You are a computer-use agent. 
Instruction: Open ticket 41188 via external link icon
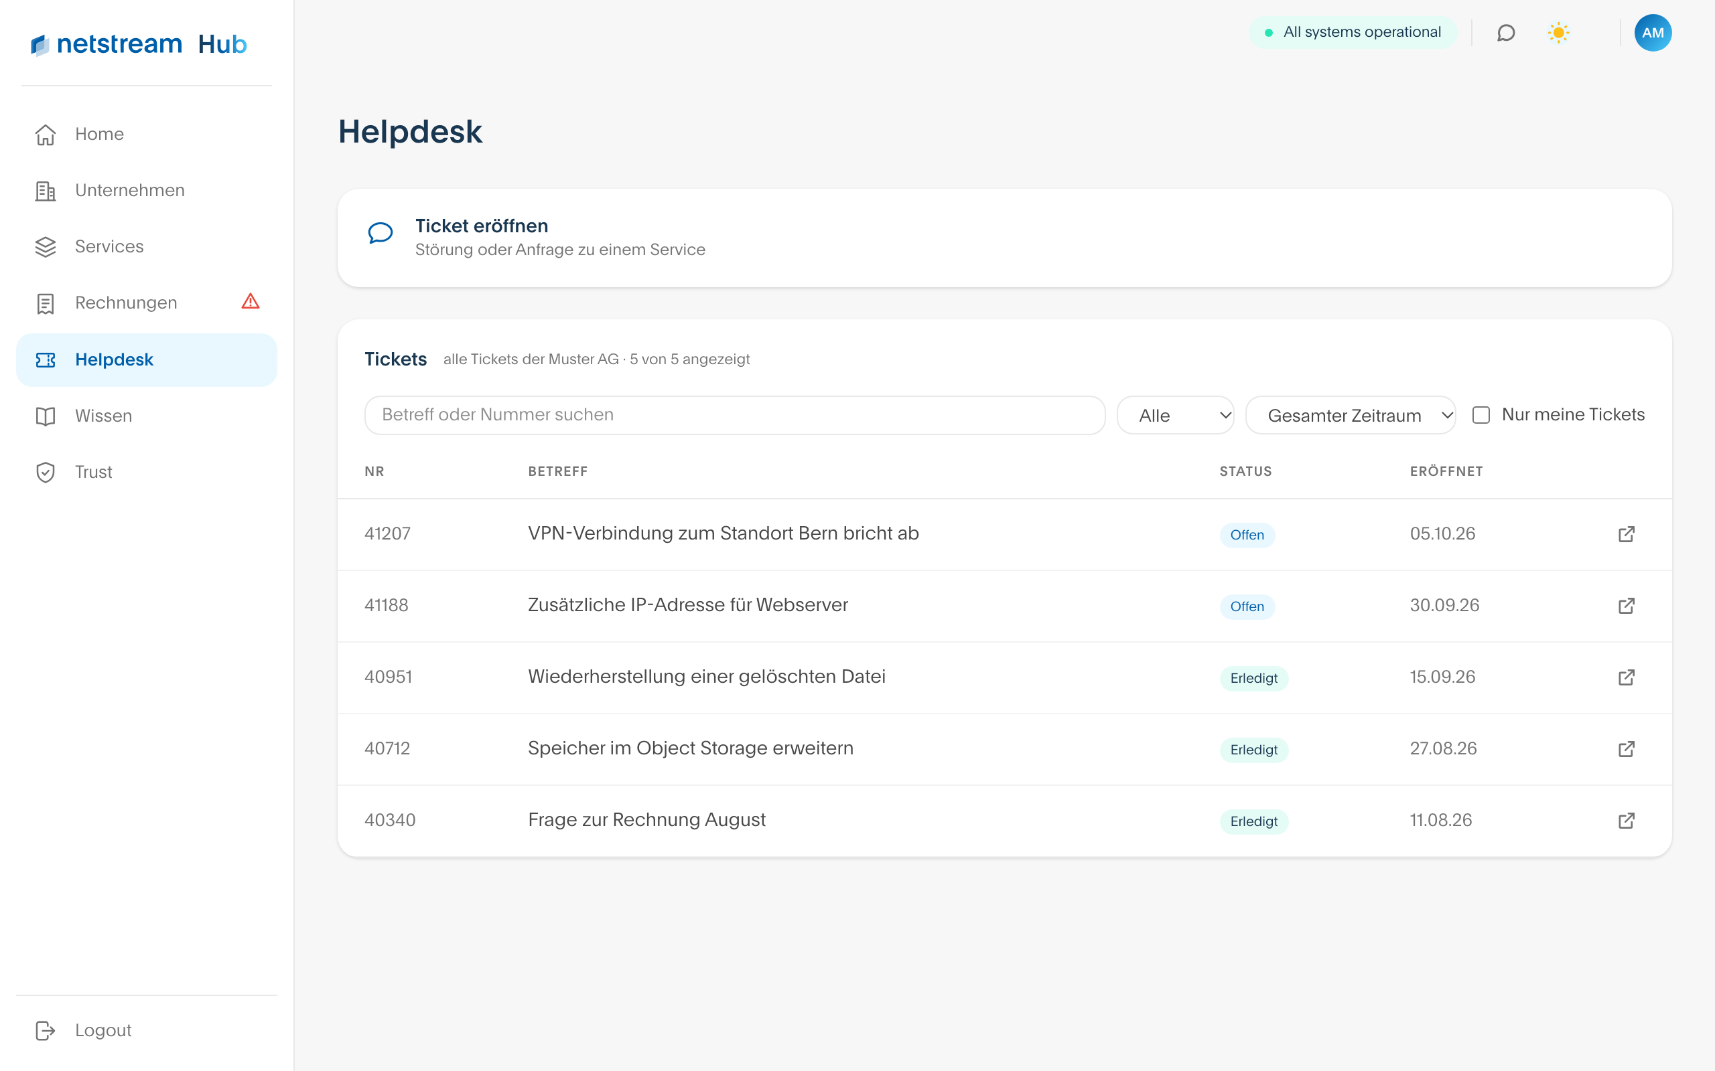coord(1627,606)
